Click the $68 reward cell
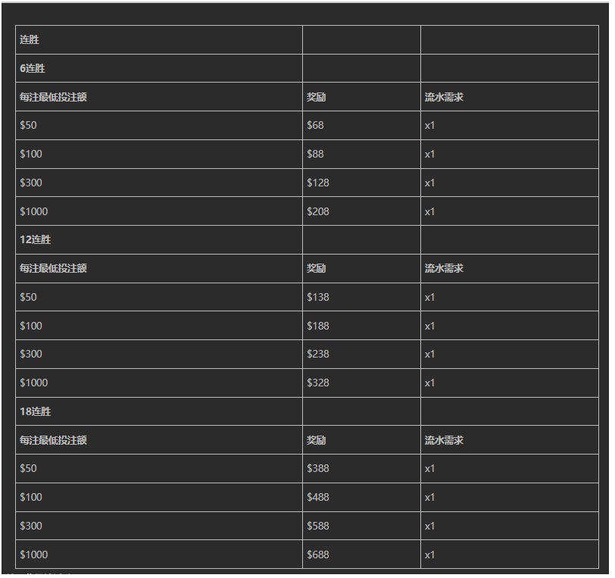The width and height of the screenshot is (615, 578). (x=315, y=126)
